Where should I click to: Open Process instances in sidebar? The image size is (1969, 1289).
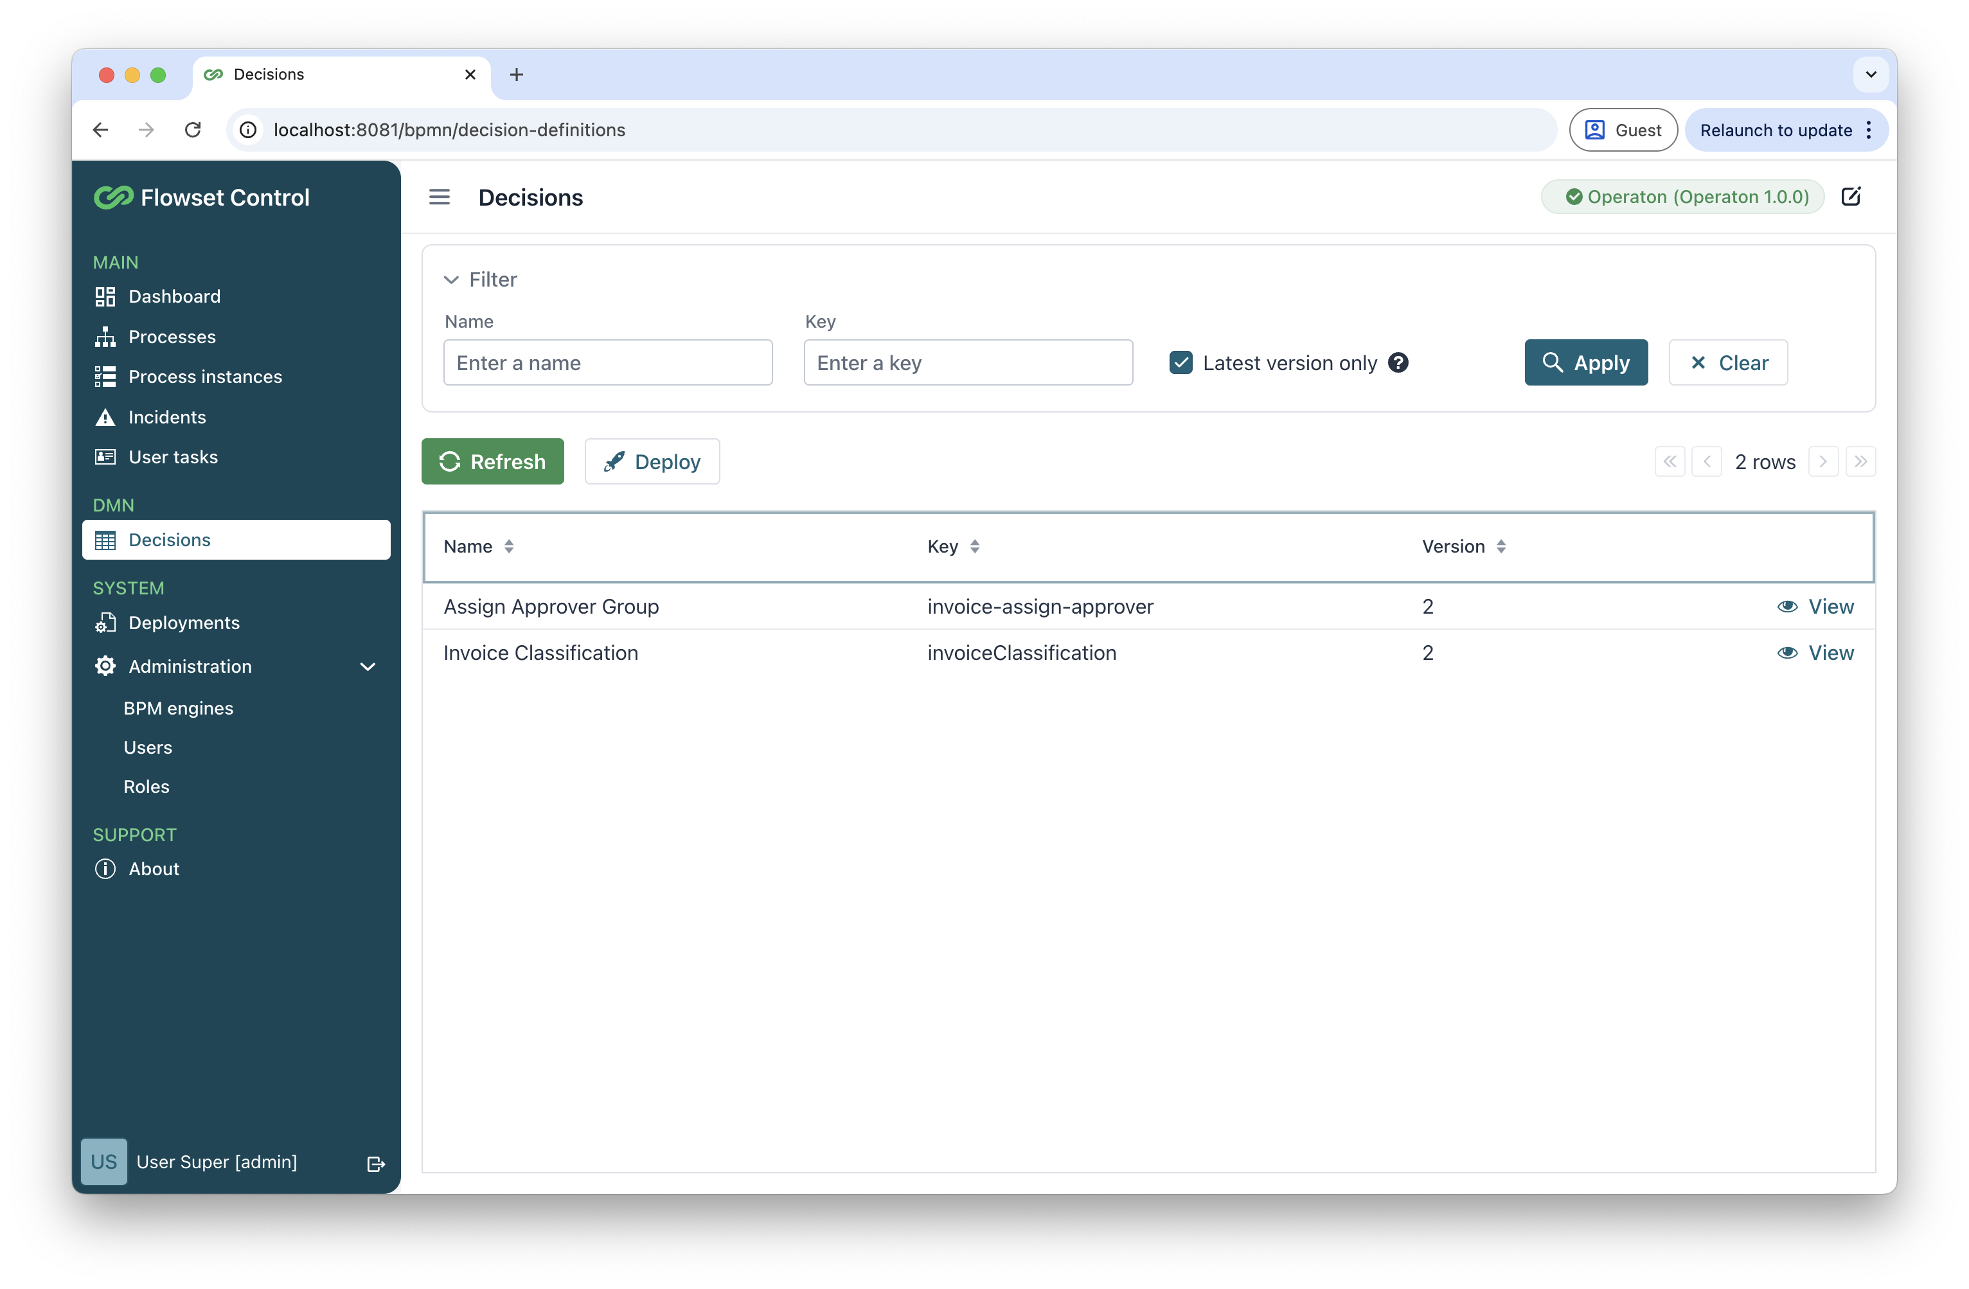204,377
